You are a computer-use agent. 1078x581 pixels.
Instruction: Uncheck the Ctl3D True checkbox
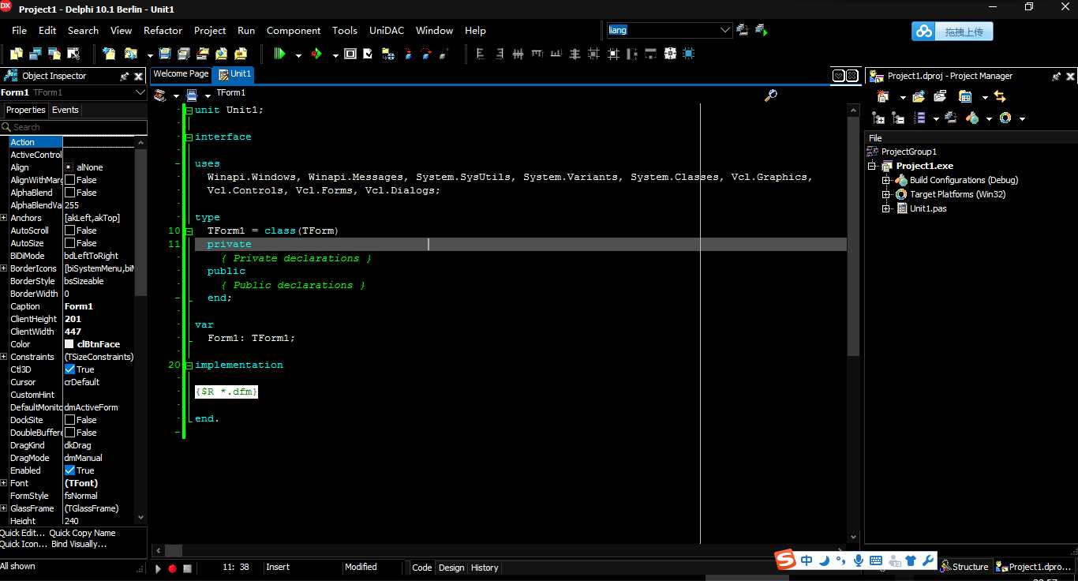69,369
